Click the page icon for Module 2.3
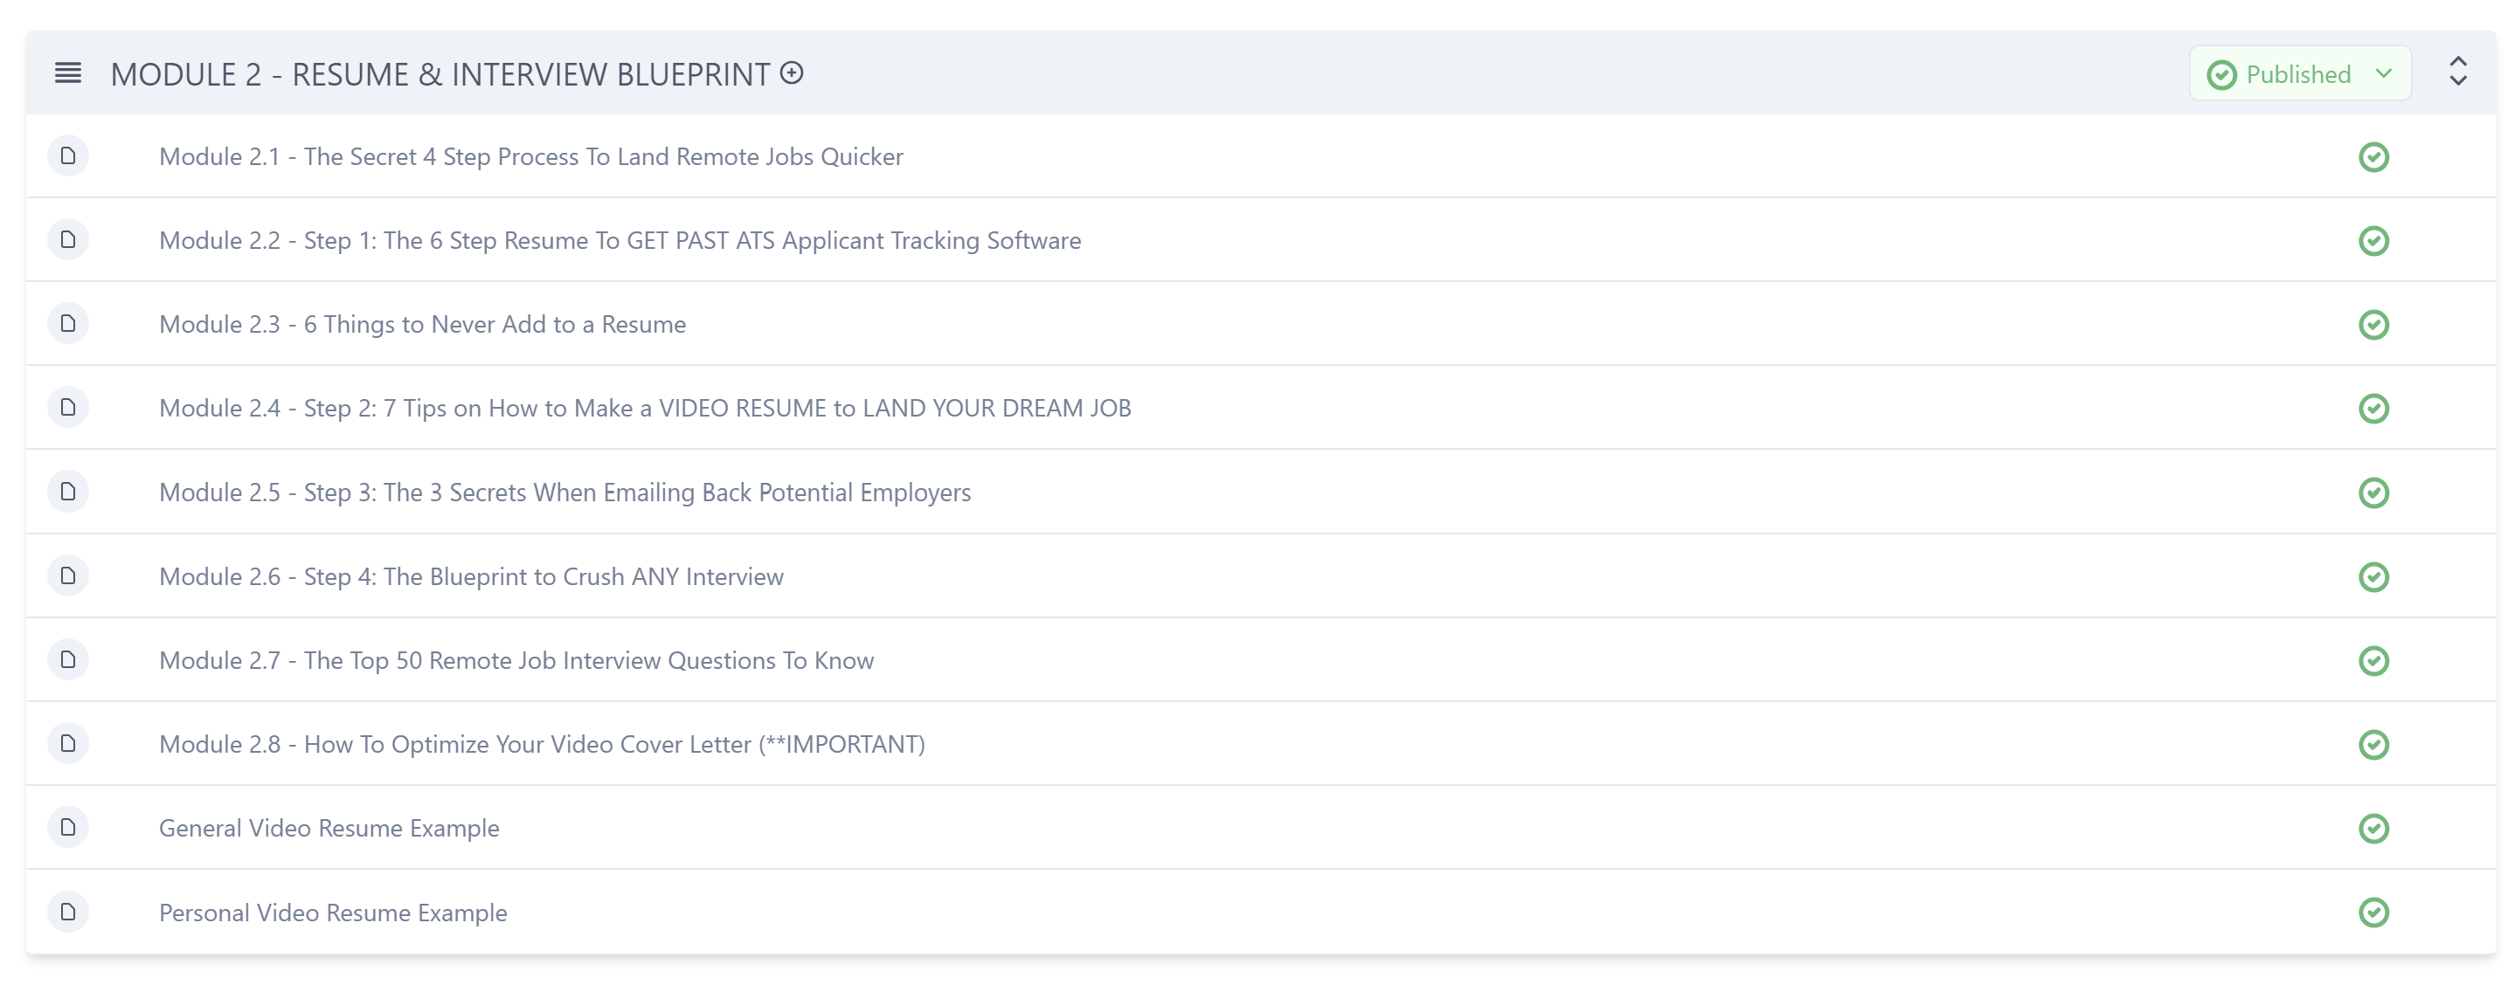Viewport: 2514px width, 985px height. 68,324
